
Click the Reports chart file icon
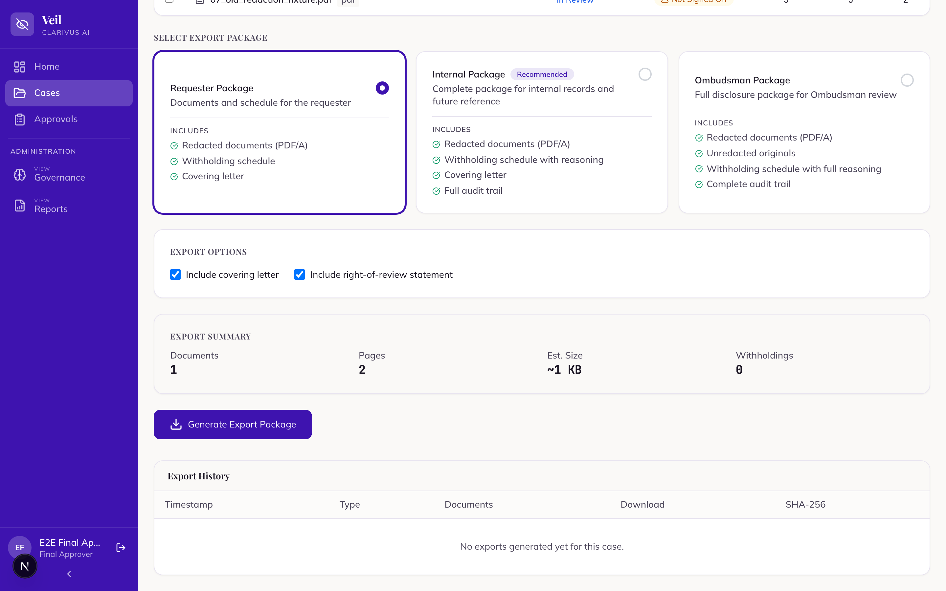[x=20, y=206]
